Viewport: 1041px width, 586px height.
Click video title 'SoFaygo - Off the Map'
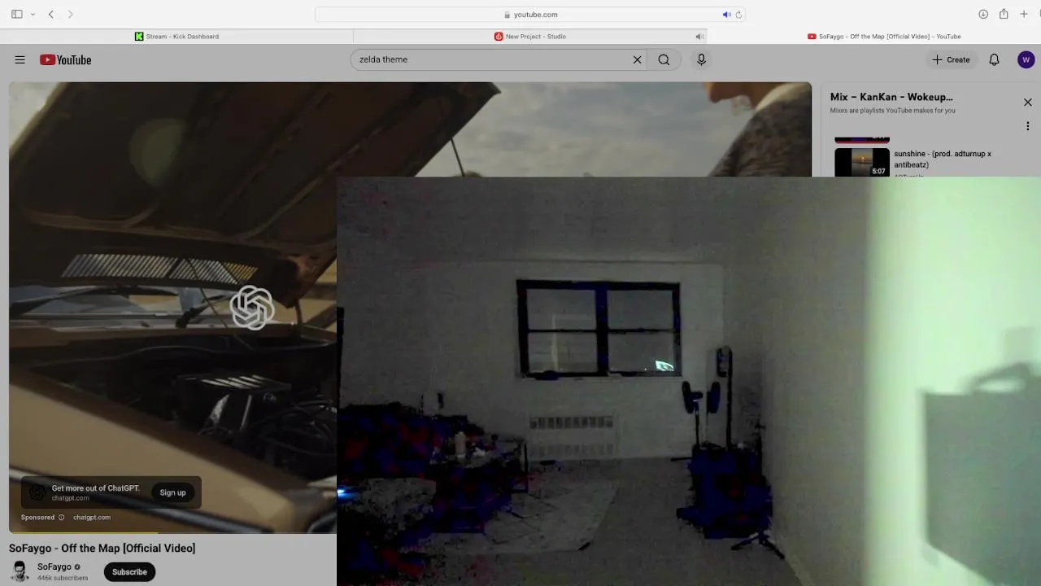102,548
